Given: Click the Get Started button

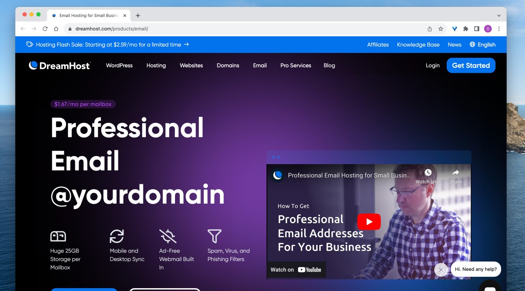Looking at the screenshot, I should [471, 65].
